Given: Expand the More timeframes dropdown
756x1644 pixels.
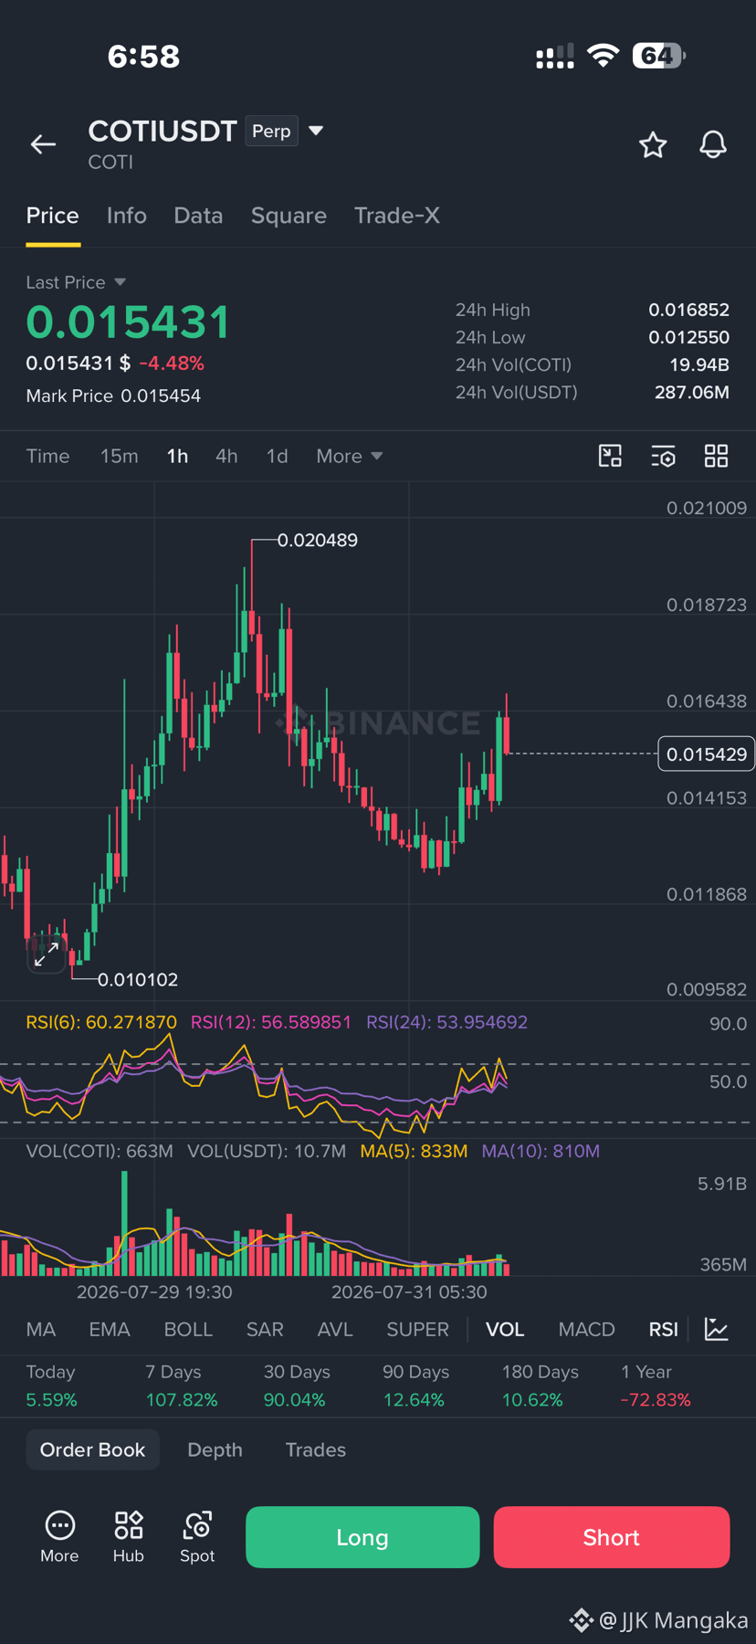Looking at the screenshot, I should click(x=349, y=456).
